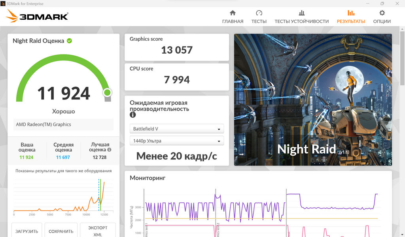Click the home icon above ГЛАВНАЯ

[233, 13]
